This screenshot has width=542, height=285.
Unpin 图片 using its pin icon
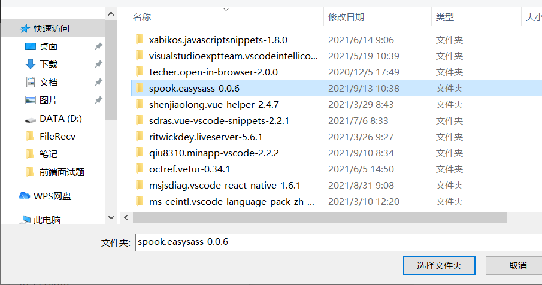98,100
